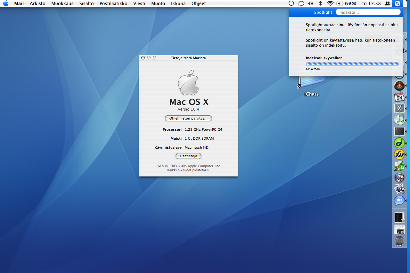This screenshot has height=273, width=410.
Task: Open the Trash in the Dock
Action: (399, 241)
